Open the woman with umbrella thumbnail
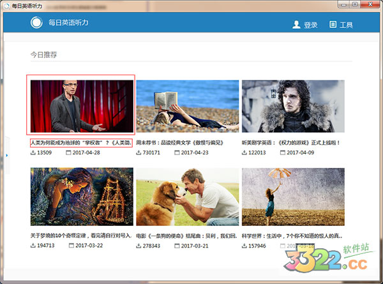Viewport: 383px width, 284px height. click(293, 197)
